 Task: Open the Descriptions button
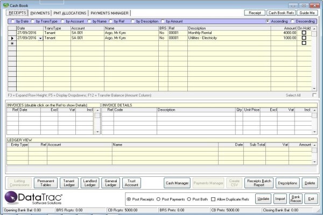coord(287,183)
